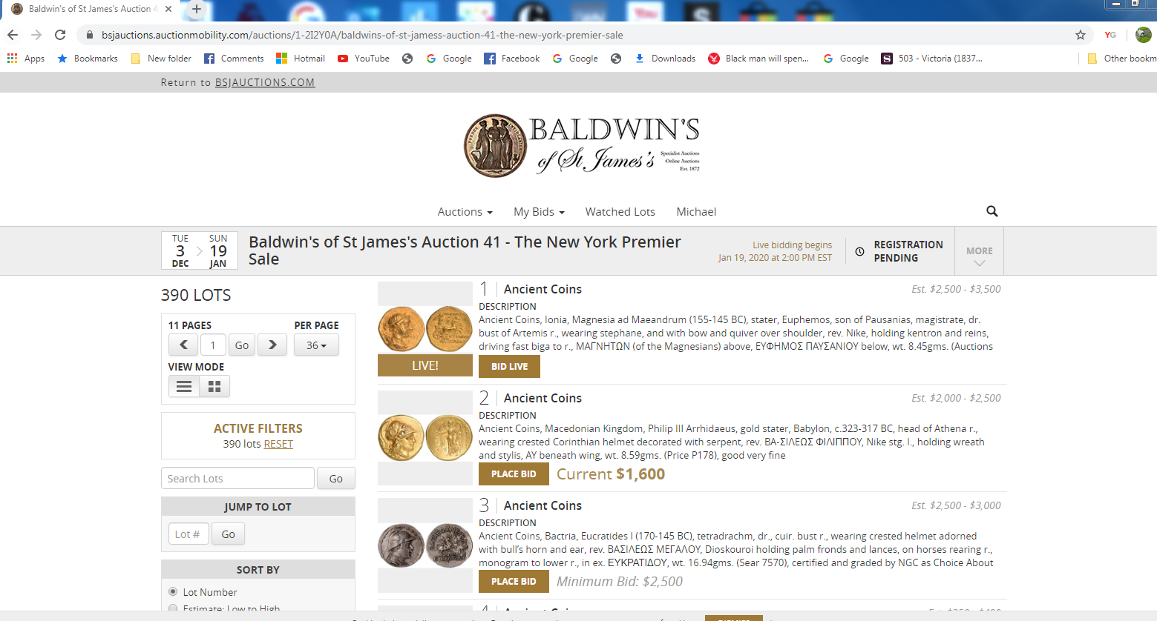Screen dimensions: 1157x621
Task: Click the RESET link under Active Filters
Action: (x=278, y=444)
